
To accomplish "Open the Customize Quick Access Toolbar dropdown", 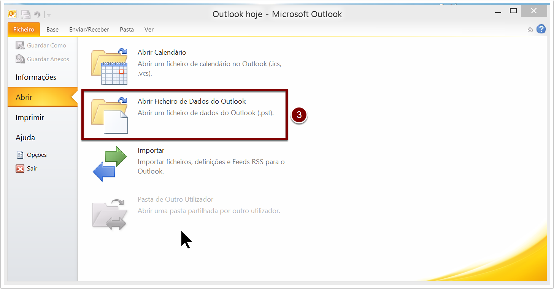I will pos(49,15).
